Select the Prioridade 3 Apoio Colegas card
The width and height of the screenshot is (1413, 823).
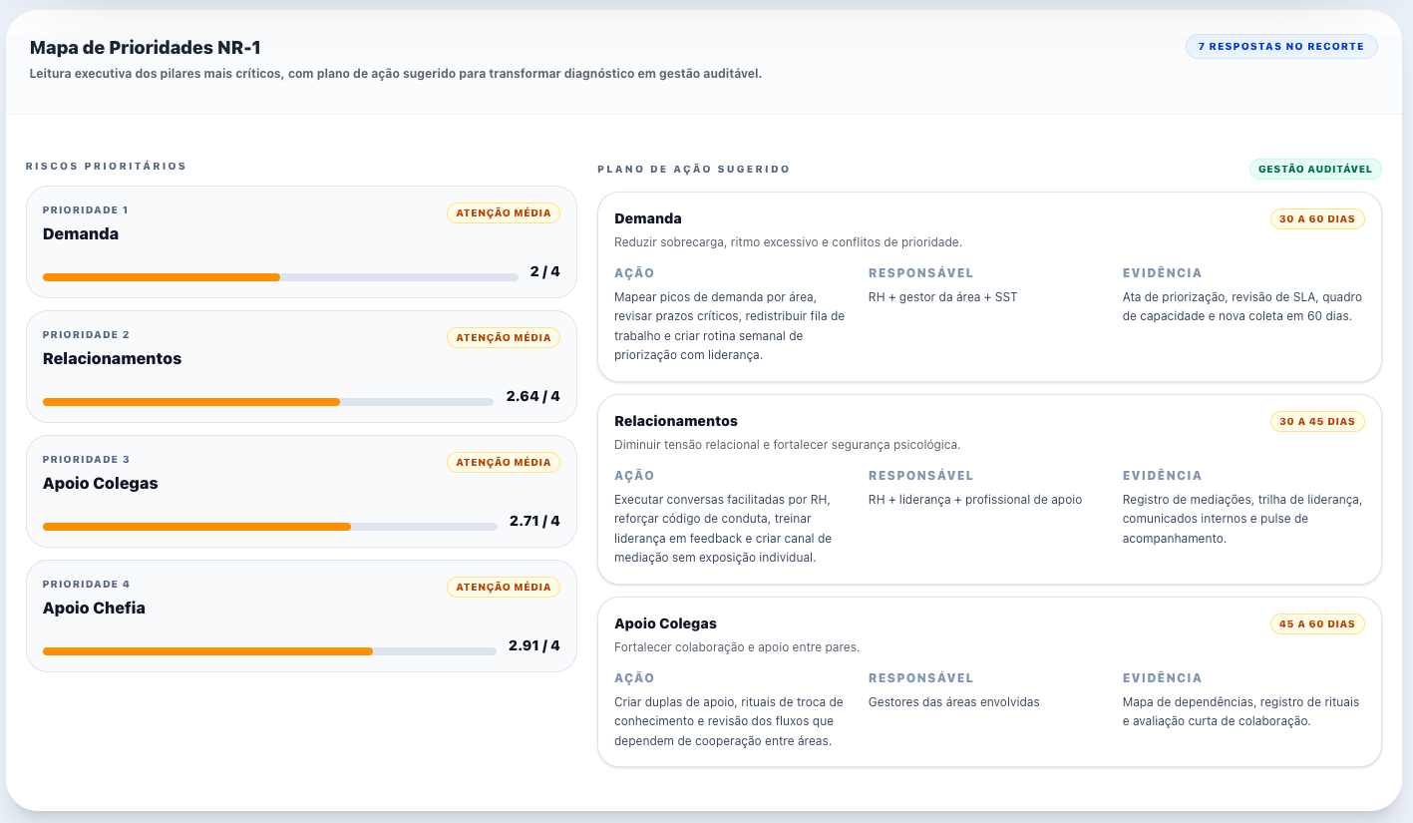click(301, 491)
